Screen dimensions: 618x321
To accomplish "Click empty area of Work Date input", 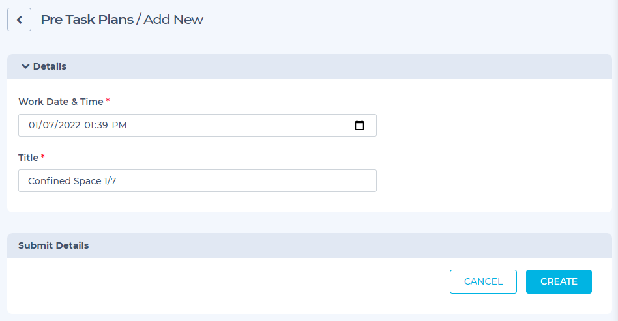I will coord(241,125).
